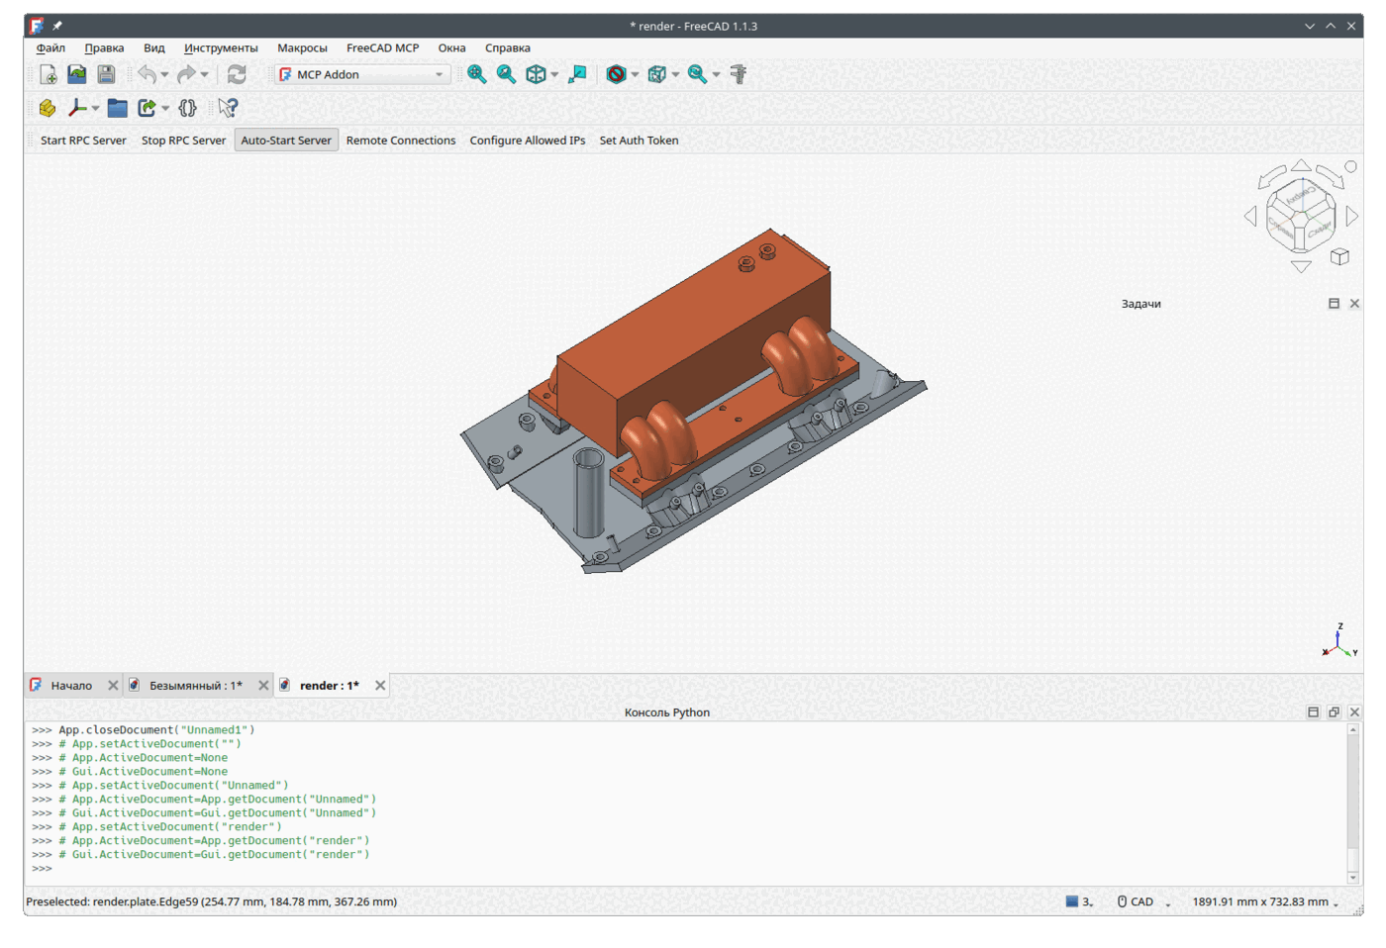
Task: Save the document with the floppy icon
Action: [106, 74]
